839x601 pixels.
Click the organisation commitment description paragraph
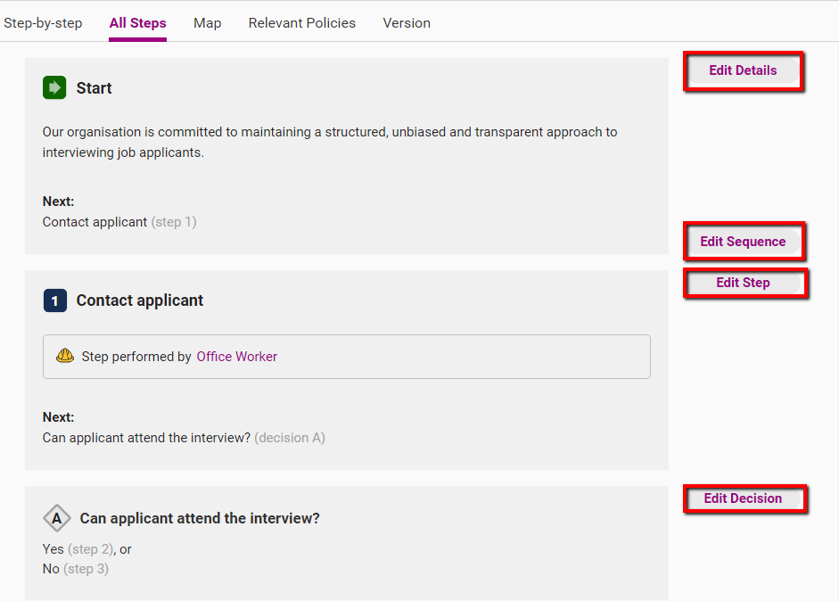tap(330, 143)
